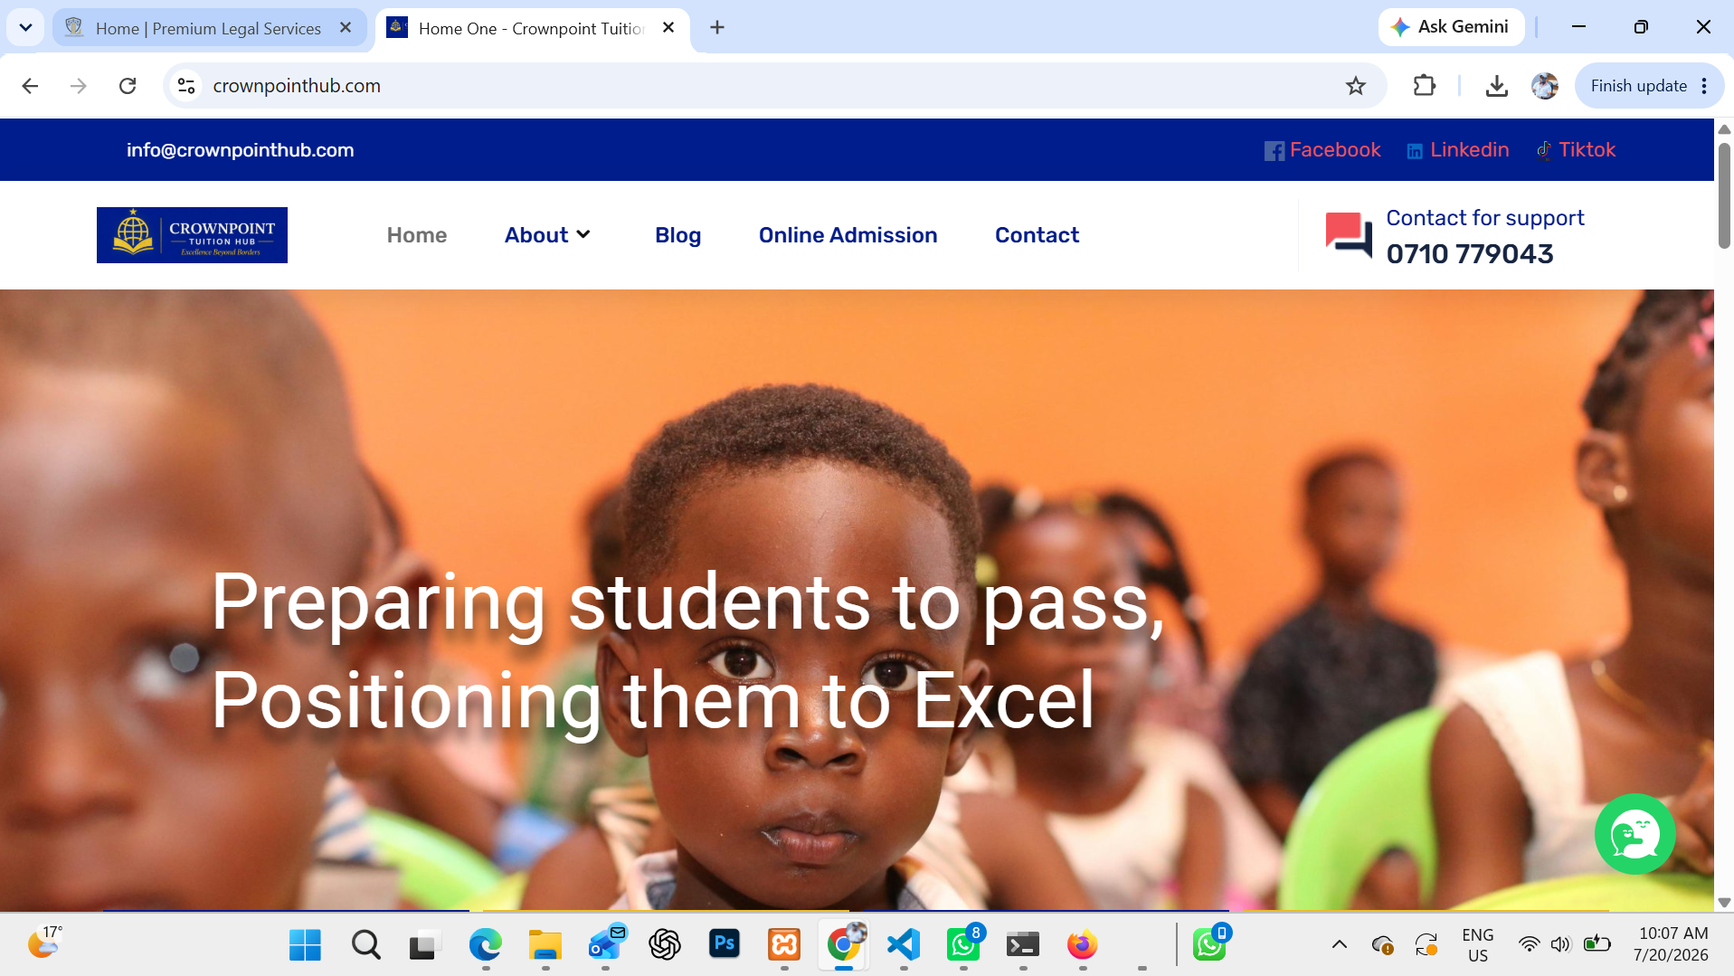1734x976 pixels.
Task: Bookmark this page with the star
Action: click(1355, 86)
